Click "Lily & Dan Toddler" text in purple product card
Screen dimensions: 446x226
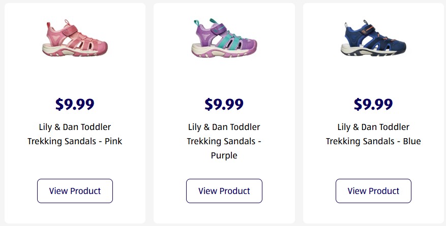click(x=224, y=127)
